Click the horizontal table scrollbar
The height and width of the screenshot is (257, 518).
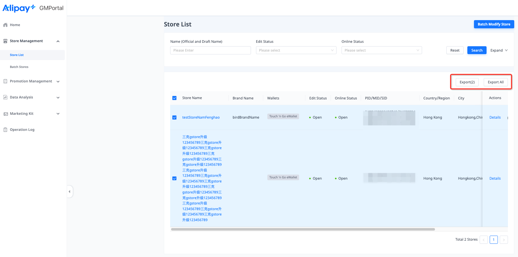click(303, 229)
